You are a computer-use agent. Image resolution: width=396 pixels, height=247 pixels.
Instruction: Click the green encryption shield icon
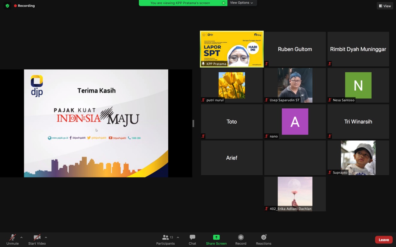coord(7,6)
